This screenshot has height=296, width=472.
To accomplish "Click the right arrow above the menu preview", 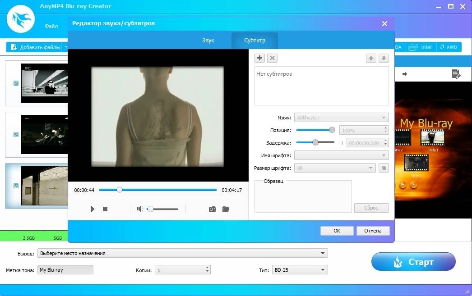I will click(405, 74).
